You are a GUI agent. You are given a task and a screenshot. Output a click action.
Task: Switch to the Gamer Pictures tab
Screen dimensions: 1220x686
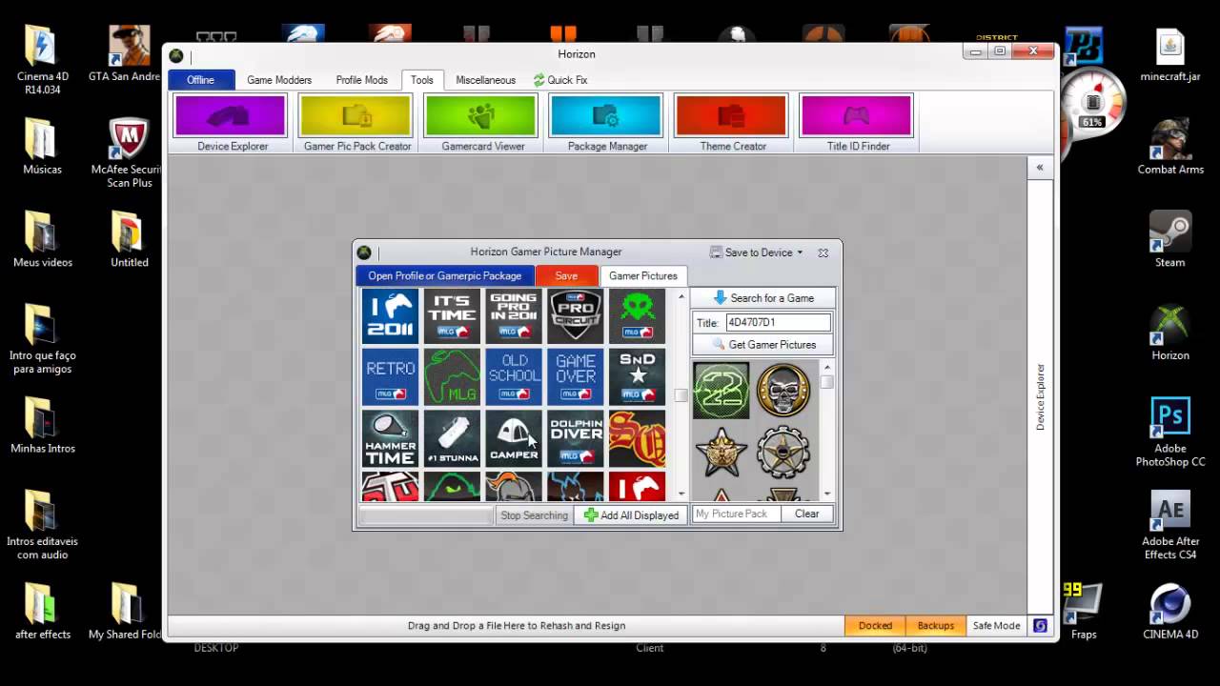coord(643,276)
